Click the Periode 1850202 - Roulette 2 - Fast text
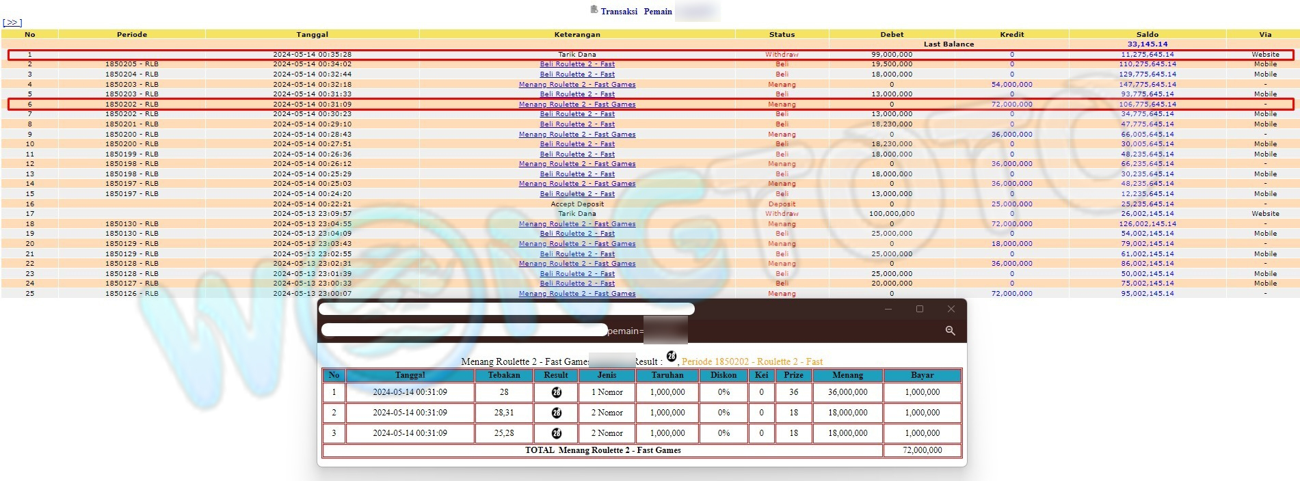The width and height of the screenshot is (1300, 481). click(752, 361)
